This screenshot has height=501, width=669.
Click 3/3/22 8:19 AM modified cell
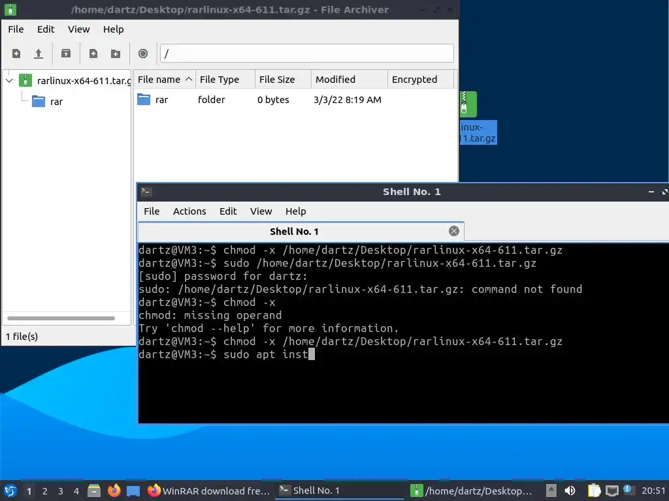click(x=348, y=100)
